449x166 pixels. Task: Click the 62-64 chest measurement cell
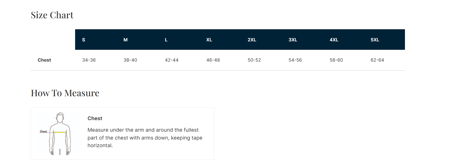[x=377, y=60]
